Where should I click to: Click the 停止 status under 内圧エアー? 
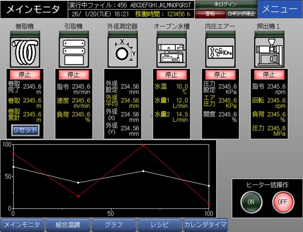pos(221,75)
